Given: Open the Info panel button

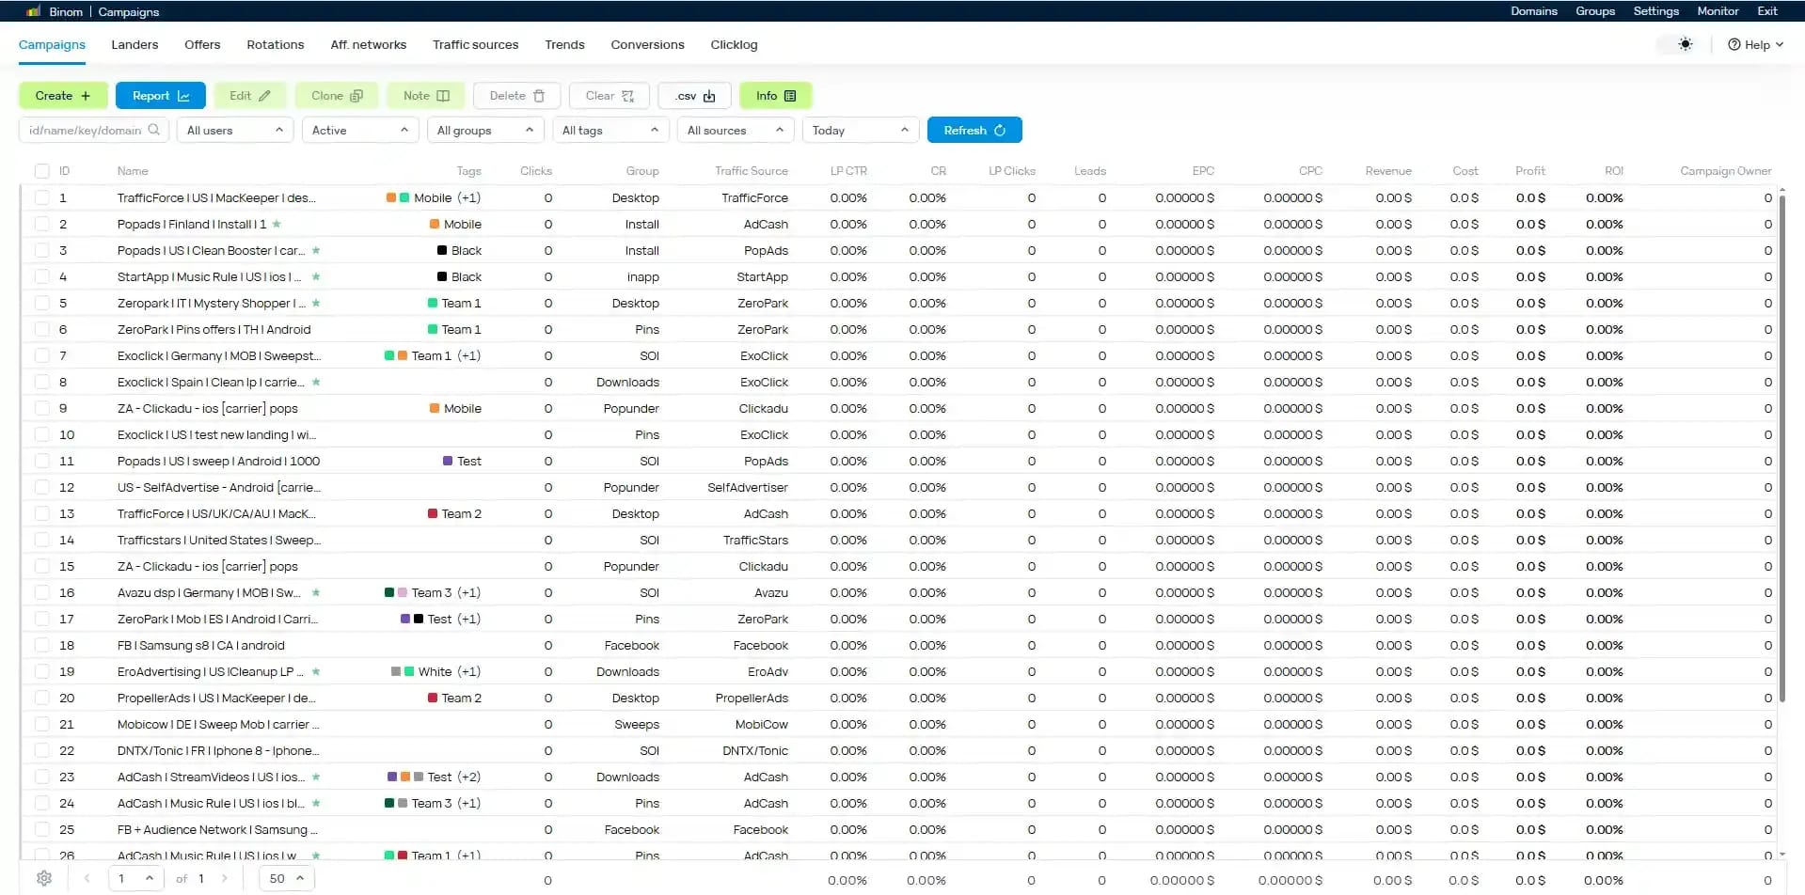Looking at the screenshot, I should pyautogui.click(x=776, y=96).
